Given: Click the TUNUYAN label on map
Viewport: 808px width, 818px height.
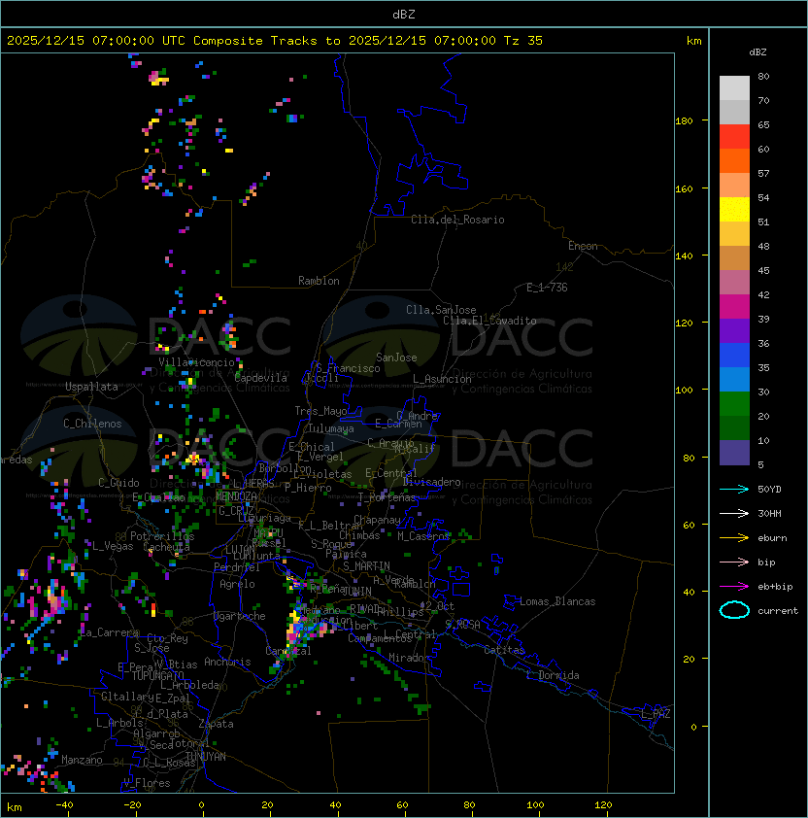Looking at the screenshot, I should click(205, 756).
